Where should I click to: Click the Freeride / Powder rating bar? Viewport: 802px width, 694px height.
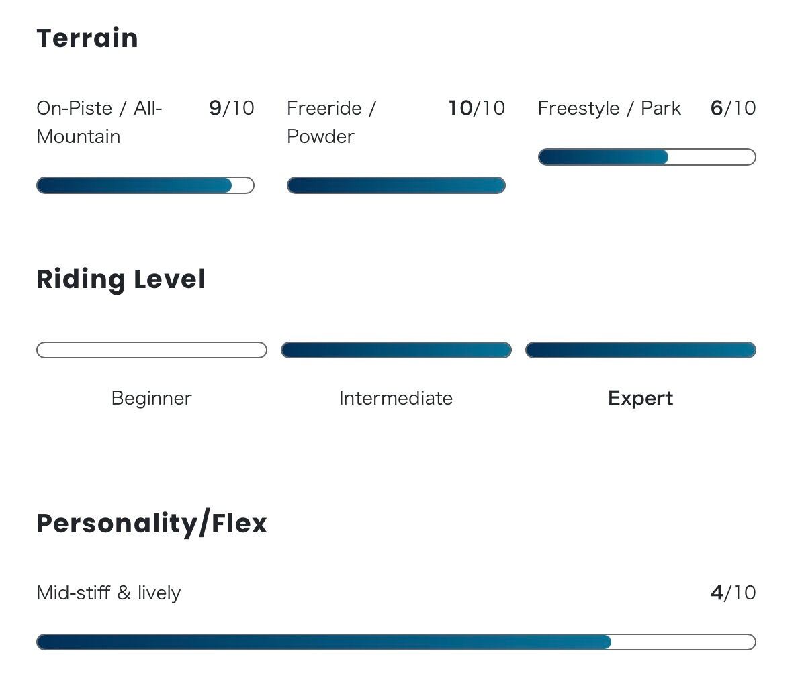point(396,185)
